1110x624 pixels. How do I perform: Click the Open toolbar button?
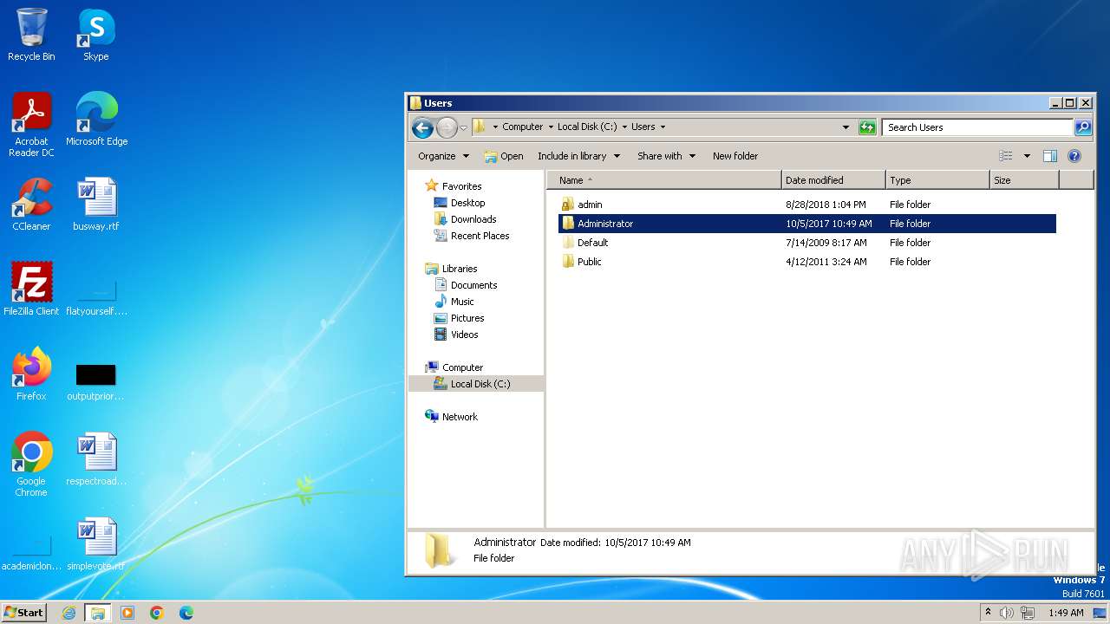click(x=504, y=156)
